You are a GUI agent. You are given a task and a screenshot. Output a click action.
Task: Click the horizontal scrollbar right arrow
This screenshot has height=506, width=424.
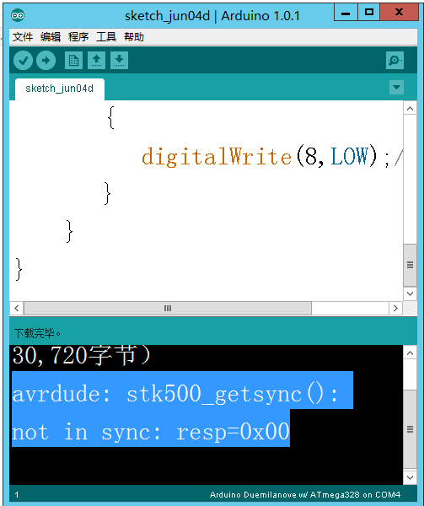[x=395, y=308]
